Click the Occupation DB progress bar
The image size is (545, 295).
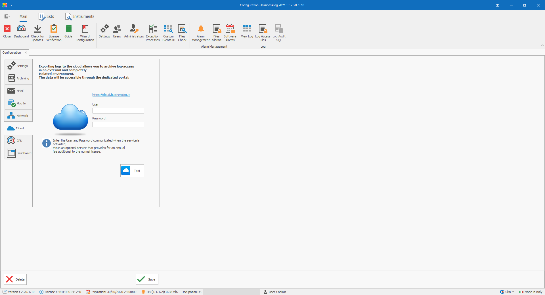click(231, 292)
